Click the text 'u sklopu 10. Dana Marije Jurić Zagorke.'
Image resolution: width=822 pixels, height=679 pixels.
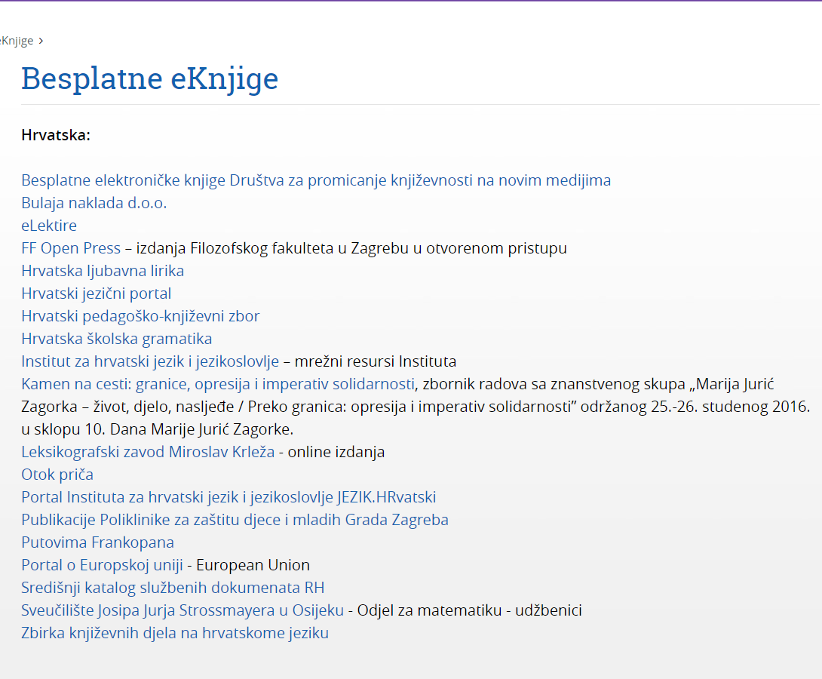click(158, 429)
